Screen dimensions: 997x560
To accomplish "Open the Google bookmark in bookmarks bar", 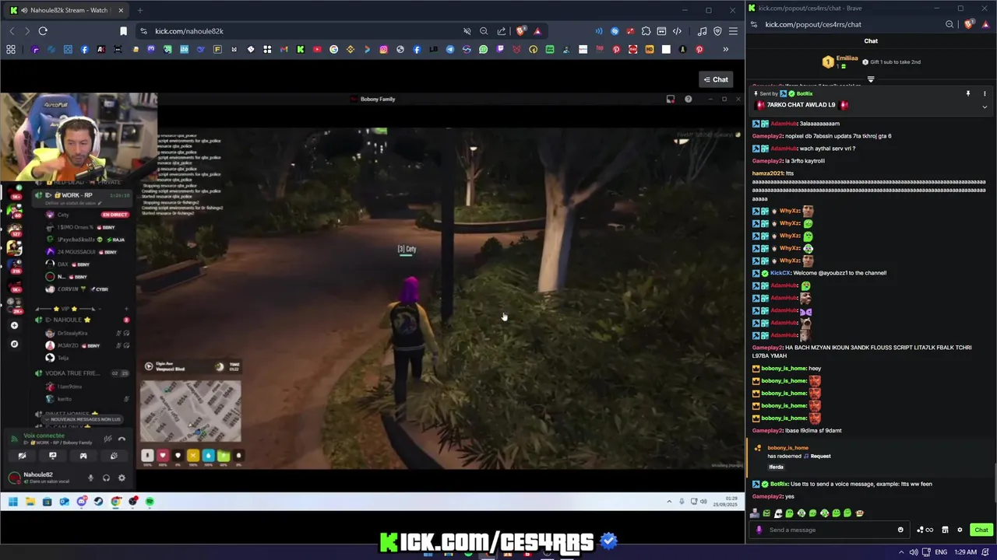I will (x=334, y=50).
